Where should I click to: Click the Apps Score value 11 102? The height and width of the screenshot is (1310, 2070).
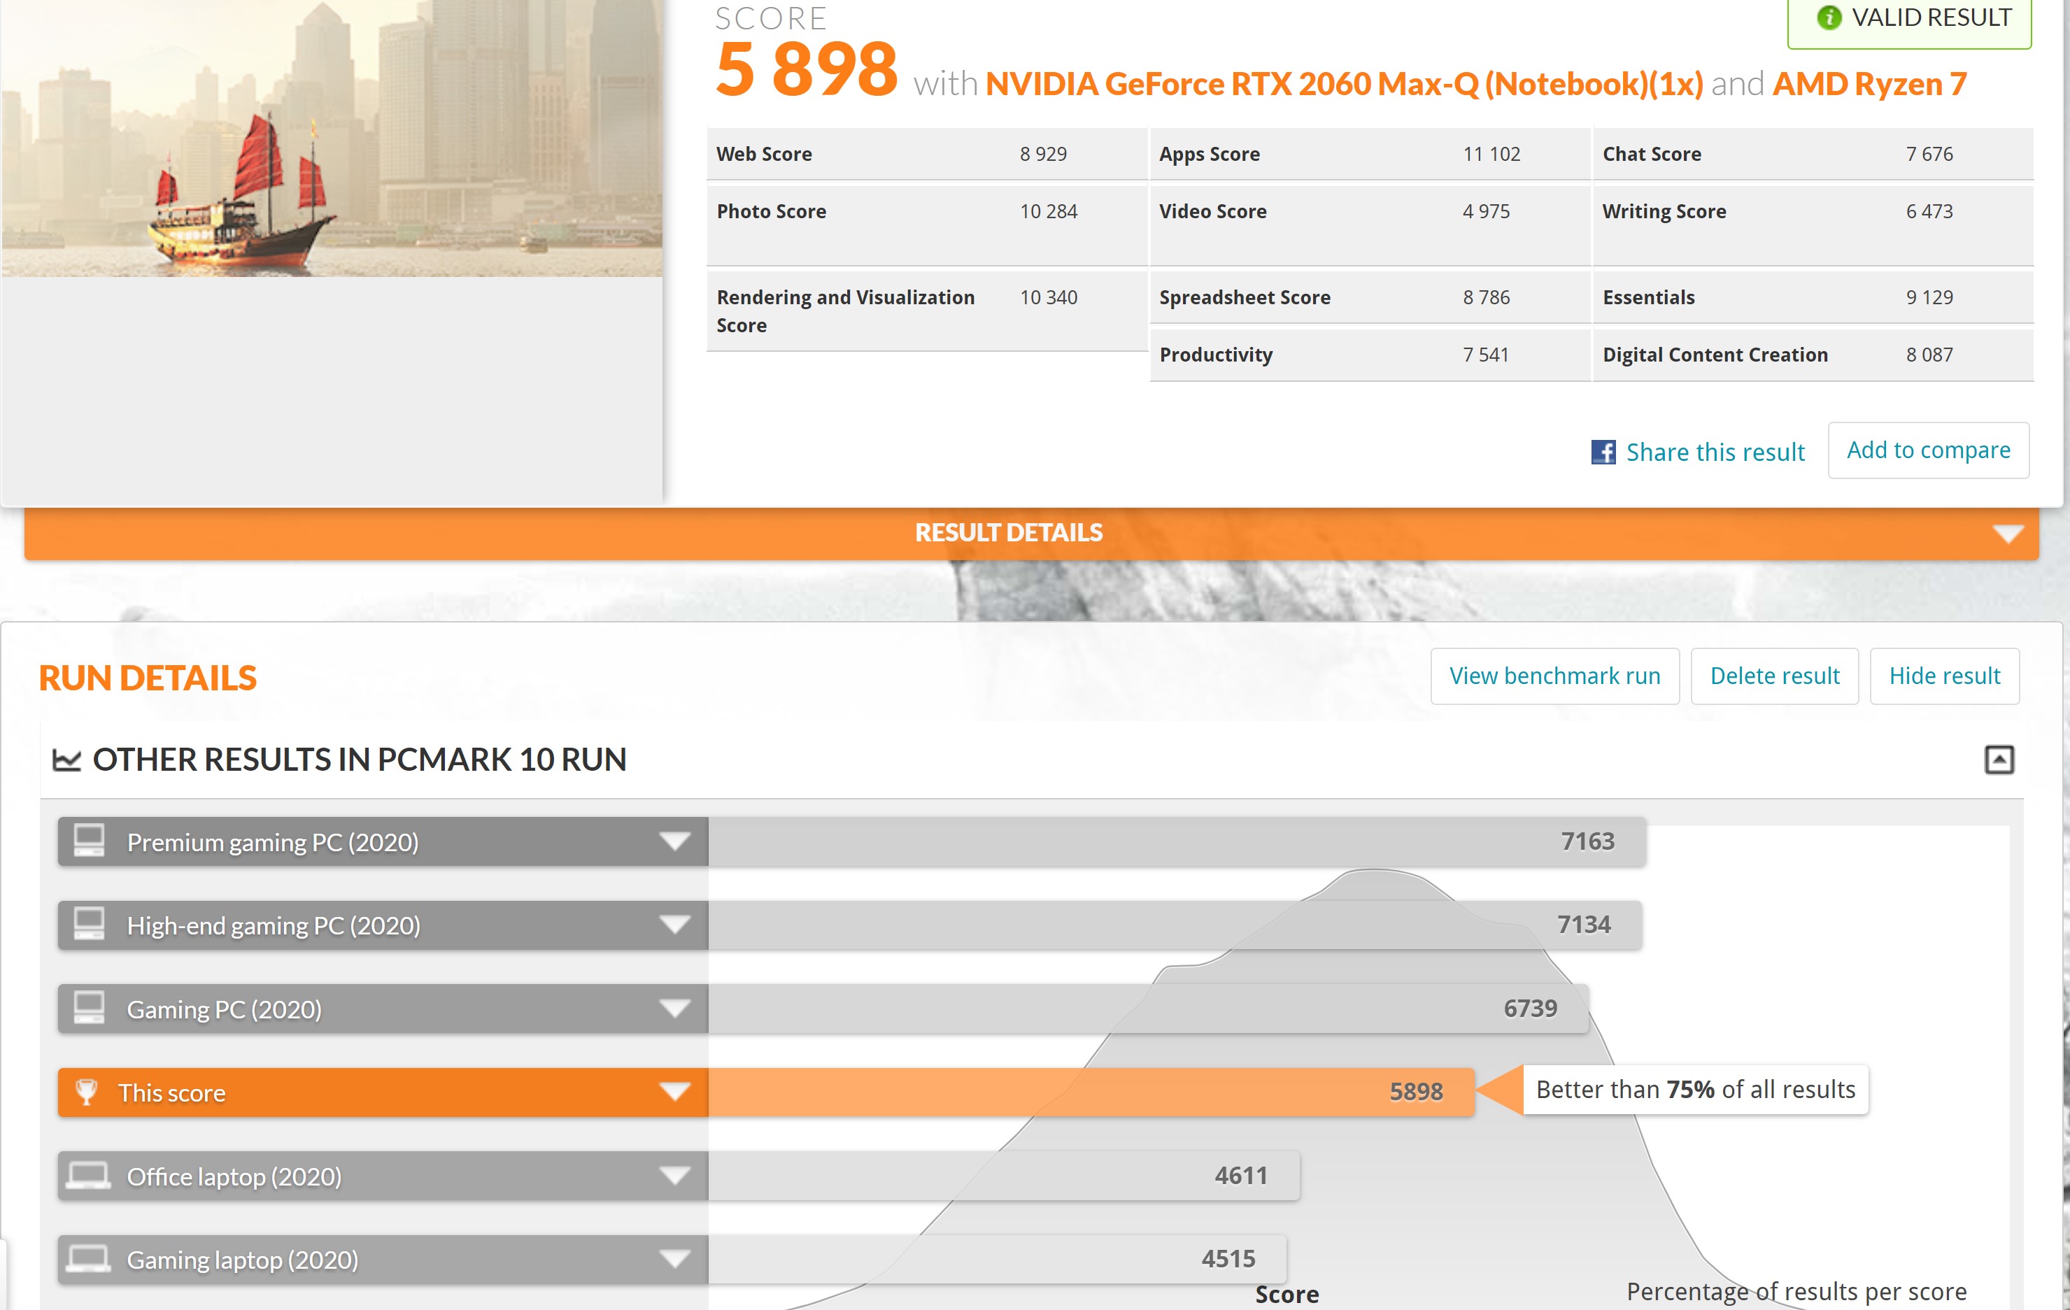click(x=1491, y=154)
